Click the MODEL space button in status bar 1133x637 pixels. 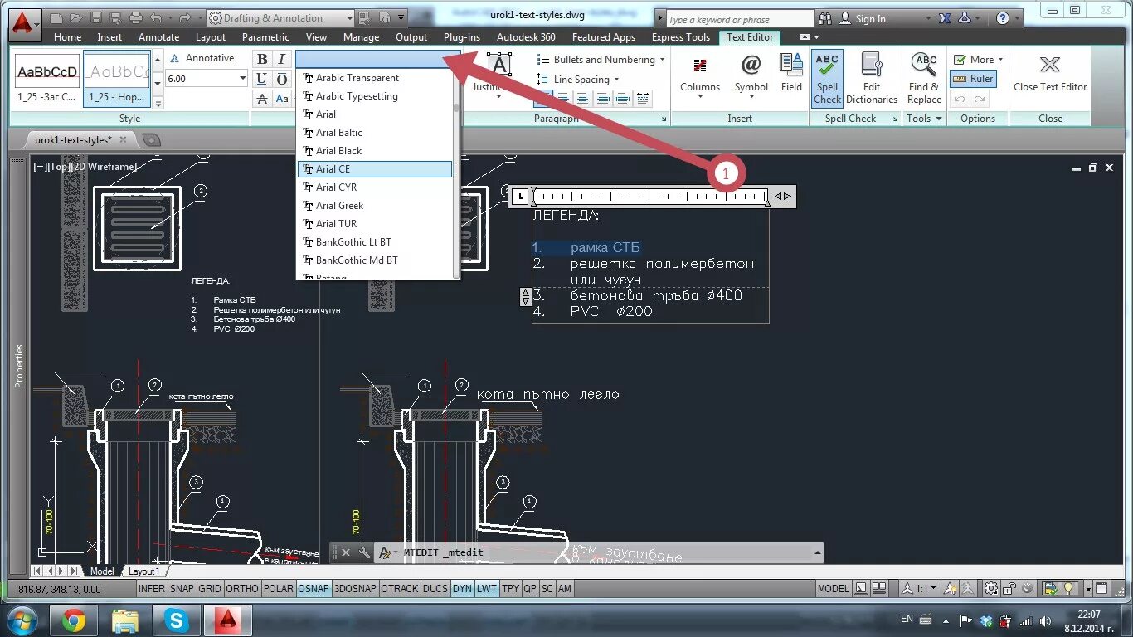click(x=833, y=588)
